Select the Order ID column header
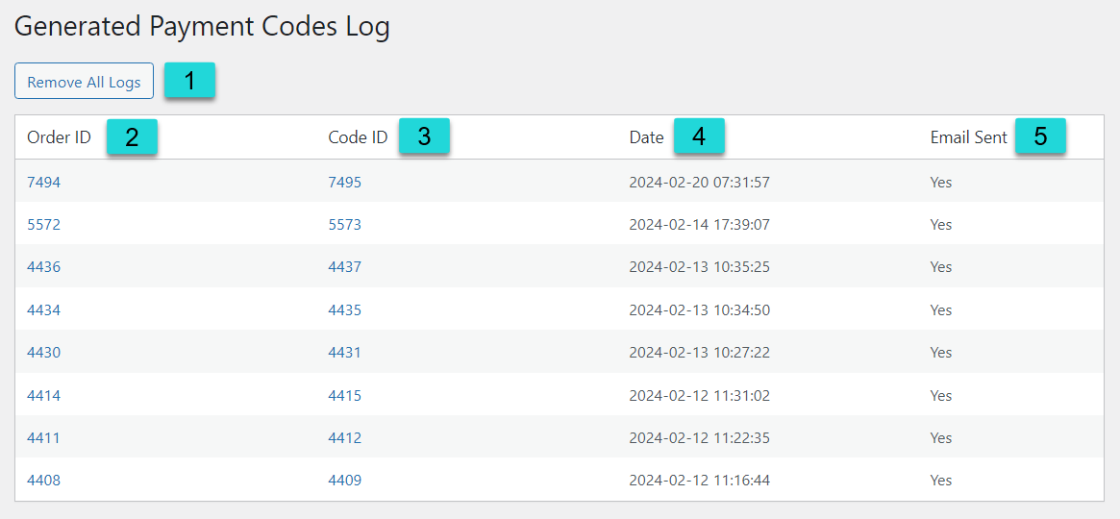 (x=60, y=137)
